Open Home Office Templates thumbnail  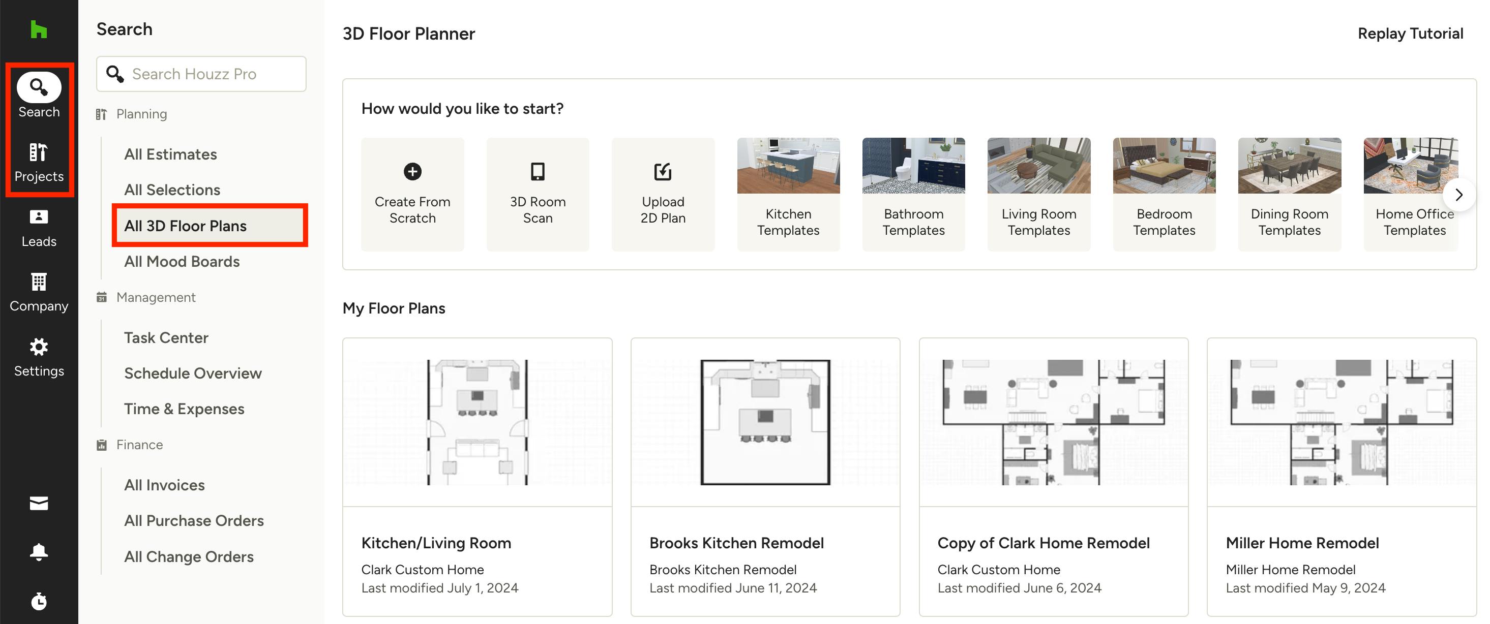coord(1411,166)
